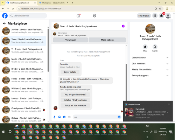Image resolution: width=175 pixels, height=140 pixels.
Task: Expand Privacy & support section
Action: (150, 76)
